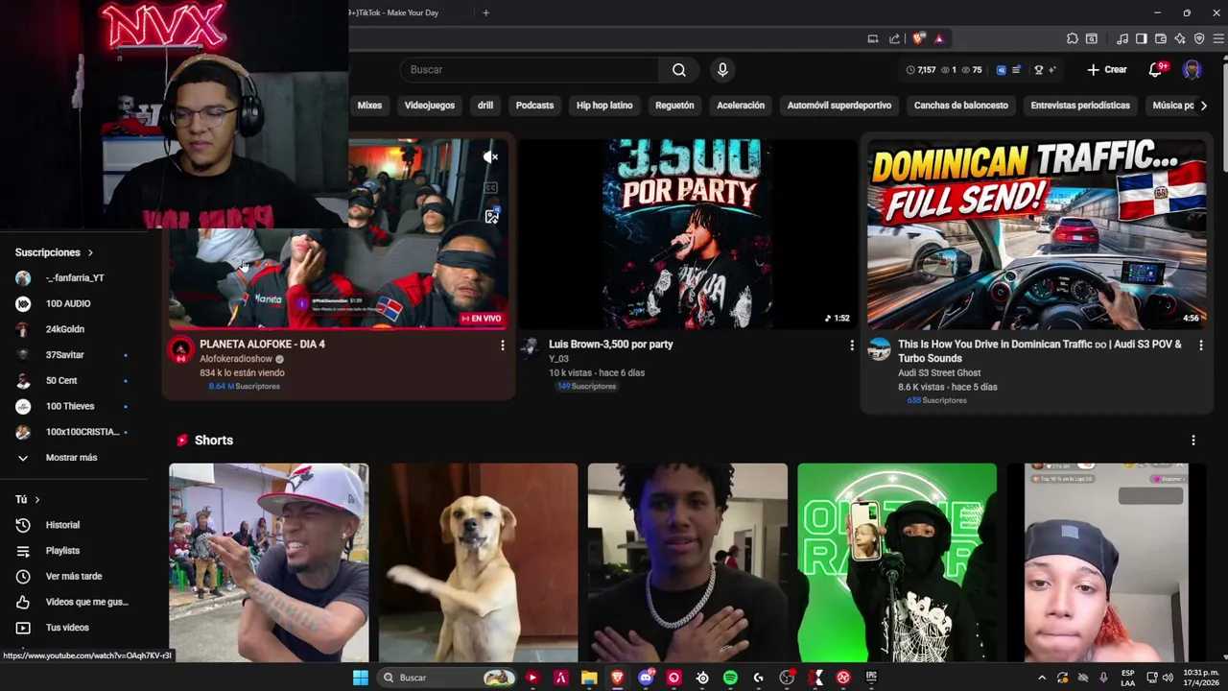Select the Videojuegos chip

tap(429, 106)
